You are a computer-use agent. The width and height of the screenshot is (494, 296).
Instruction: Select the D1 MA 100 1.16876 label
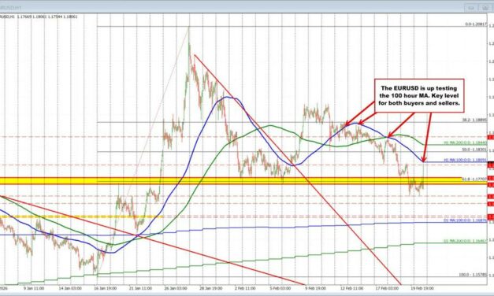point(466,220)
